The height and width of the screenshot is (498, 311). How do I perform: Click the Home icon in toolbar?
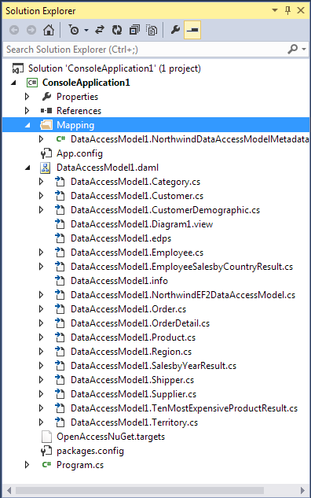[x=49, y=30]
